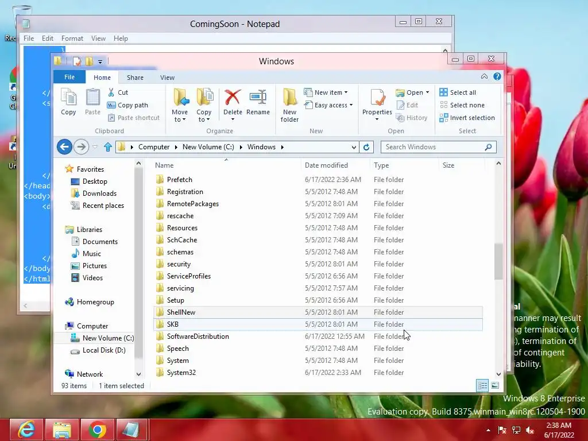Click Paste shortcut in the ribbon
588x441 pixels.
[x=133, y=118]
